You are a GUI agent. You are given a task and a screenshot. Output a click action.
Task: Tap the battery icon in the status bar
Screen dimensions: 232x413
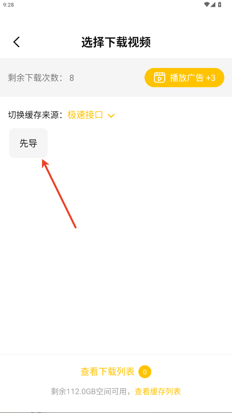tap(220, 4)
